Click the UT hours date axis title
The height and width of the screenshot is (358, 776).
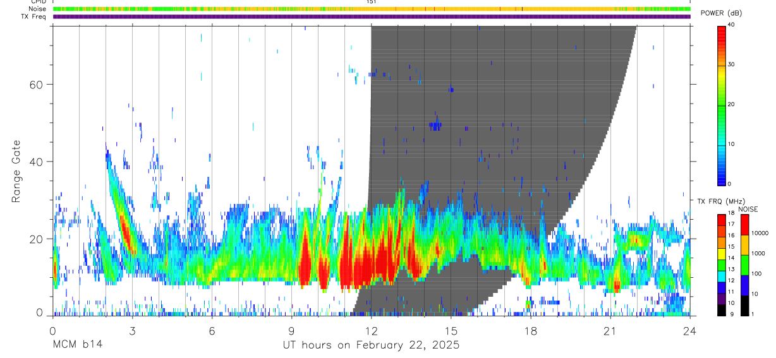click(x=371, y=345)
